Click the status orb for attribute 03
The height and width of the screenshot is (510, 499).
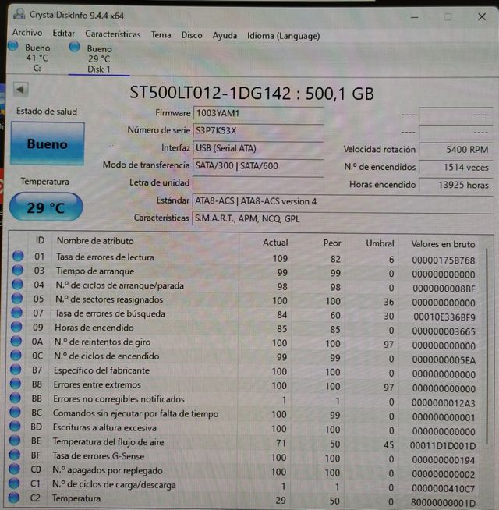pyautogui.click(x=18, y=270)
